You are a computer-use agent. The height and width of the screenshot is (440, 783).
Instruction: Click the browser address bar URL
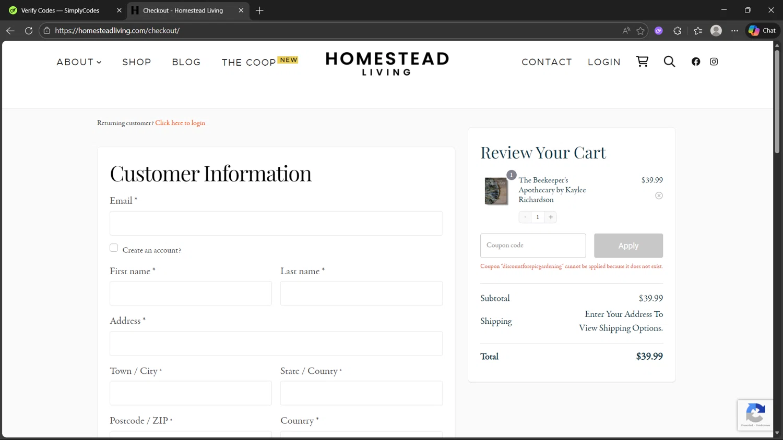[117, 31]
